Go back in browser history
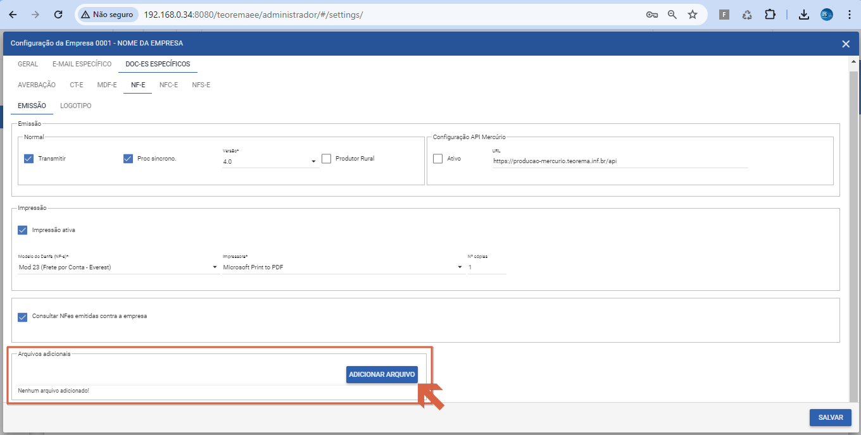Screen dimensions: 861x435 (x=13, y=14)
